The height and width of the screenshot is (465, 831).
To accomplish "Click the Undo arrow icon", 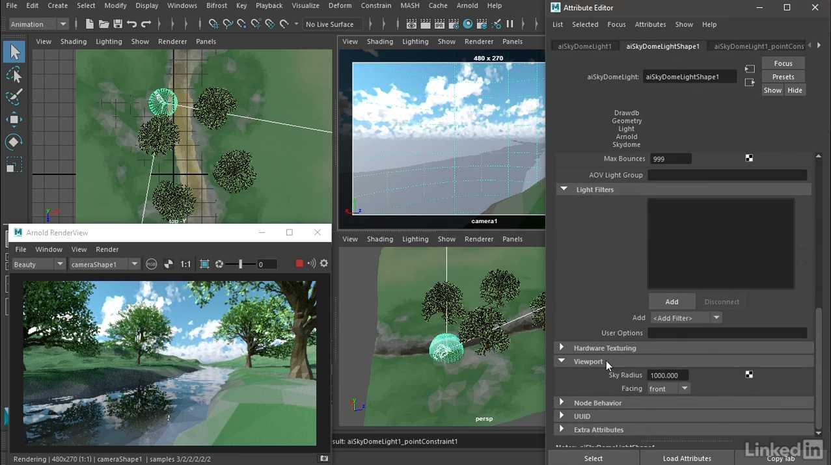I will pos(132,24).
